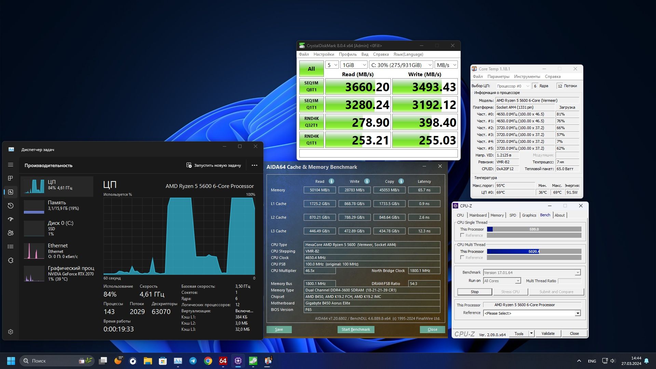Open Services page icon in Task Manager
The width and height of the screenshot is (656, 369).
pos(11,260)
